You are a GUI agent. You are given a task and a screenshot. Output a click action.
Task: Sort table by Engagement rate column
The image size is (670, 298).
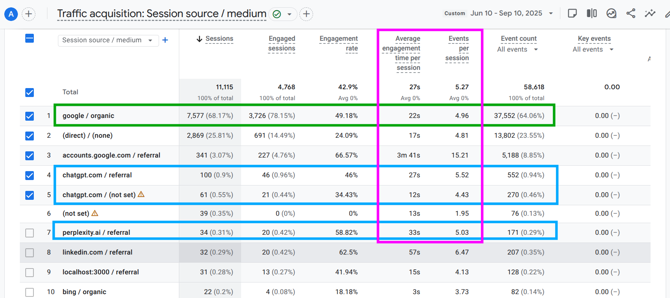pos(339,43)
